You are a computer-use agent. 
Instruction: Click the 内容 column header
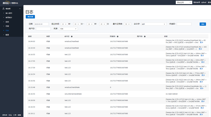[x=166, y=37]
